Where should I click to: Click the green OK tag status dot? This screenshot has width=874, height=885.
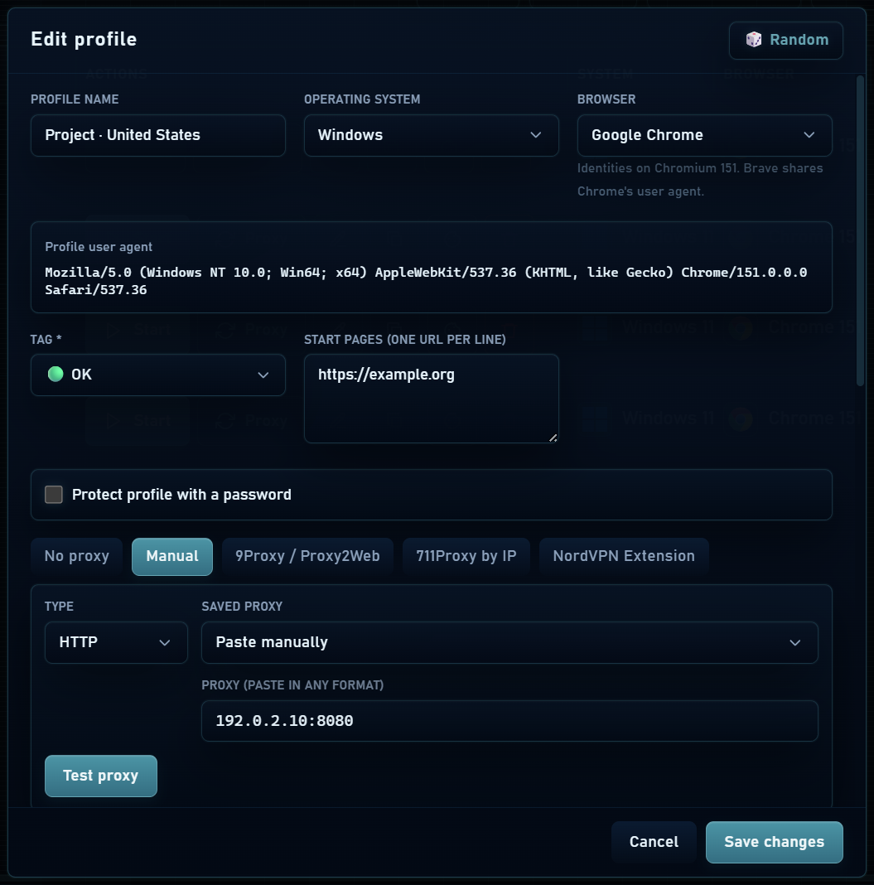(x=56, y=375)
